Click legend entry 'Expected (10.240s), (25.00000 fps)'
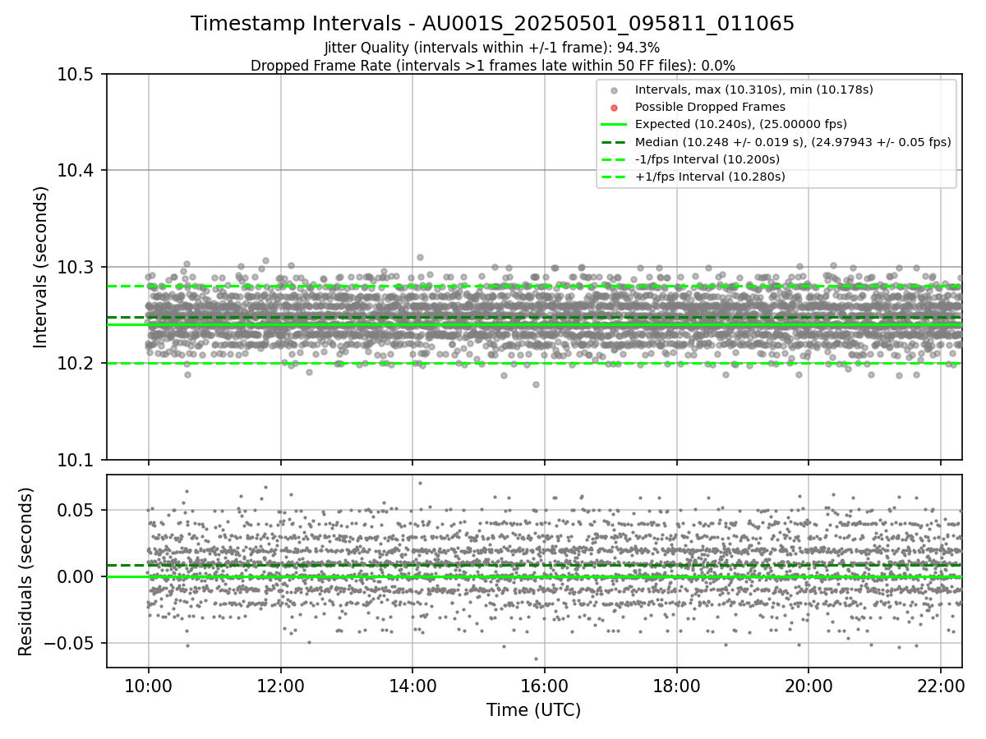The width and height of the screenshot is (986, 739). pos(741,124)
